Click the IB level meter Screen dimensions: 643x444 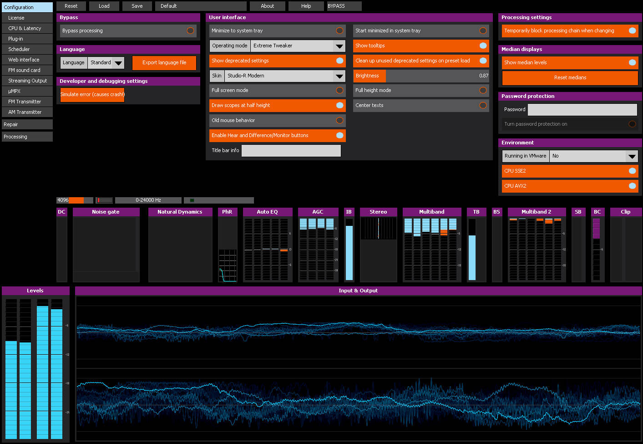tap(349, 245)
